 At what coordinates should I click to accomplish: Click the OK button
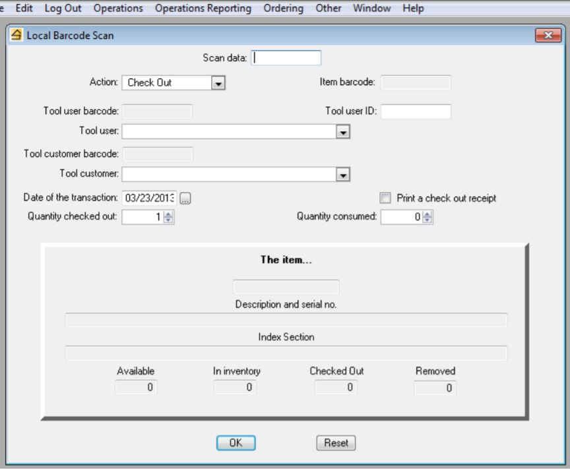[x=236, y=443]
